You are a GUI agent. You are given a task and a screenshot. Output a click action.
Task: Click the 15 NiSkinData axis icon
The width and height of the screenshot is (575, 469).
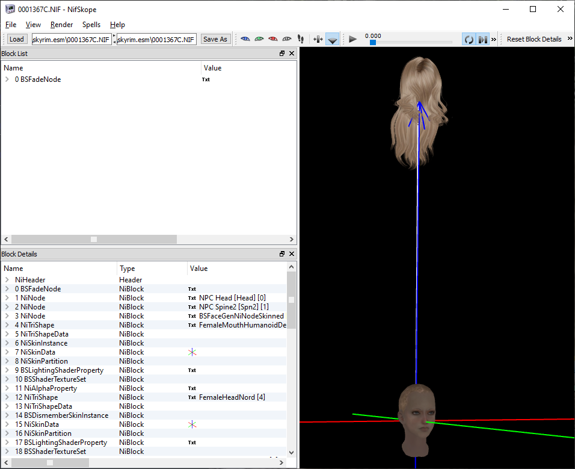pyautogui.click(x=192, y=424)
